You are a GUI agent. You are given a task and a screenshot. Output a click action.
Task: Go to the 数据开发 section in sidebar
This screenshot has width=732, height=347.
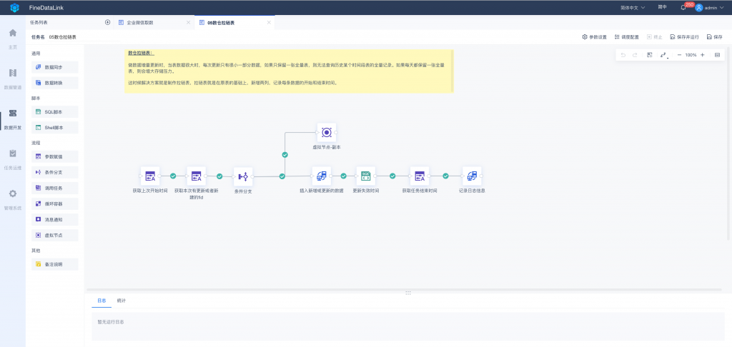tap(13, 119)
